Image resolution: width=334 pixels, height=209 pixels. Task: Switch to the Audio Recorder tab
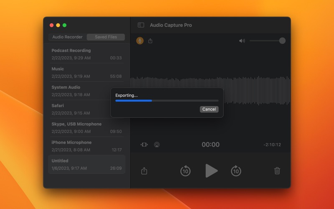(x=67, y=37)
